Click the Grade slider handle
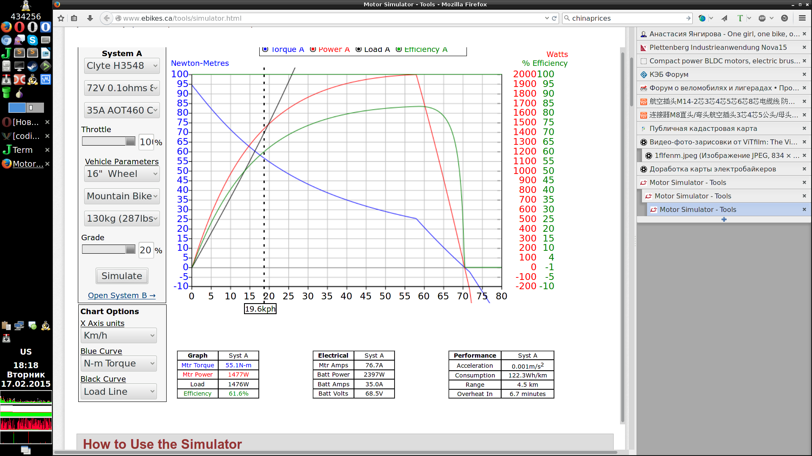812x456 pixels. 130,250
